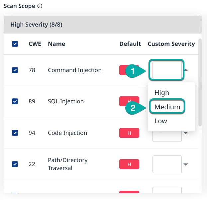Click the vertical scrollbar of the table
Screen dimensions: 207x200
(200, 83)
